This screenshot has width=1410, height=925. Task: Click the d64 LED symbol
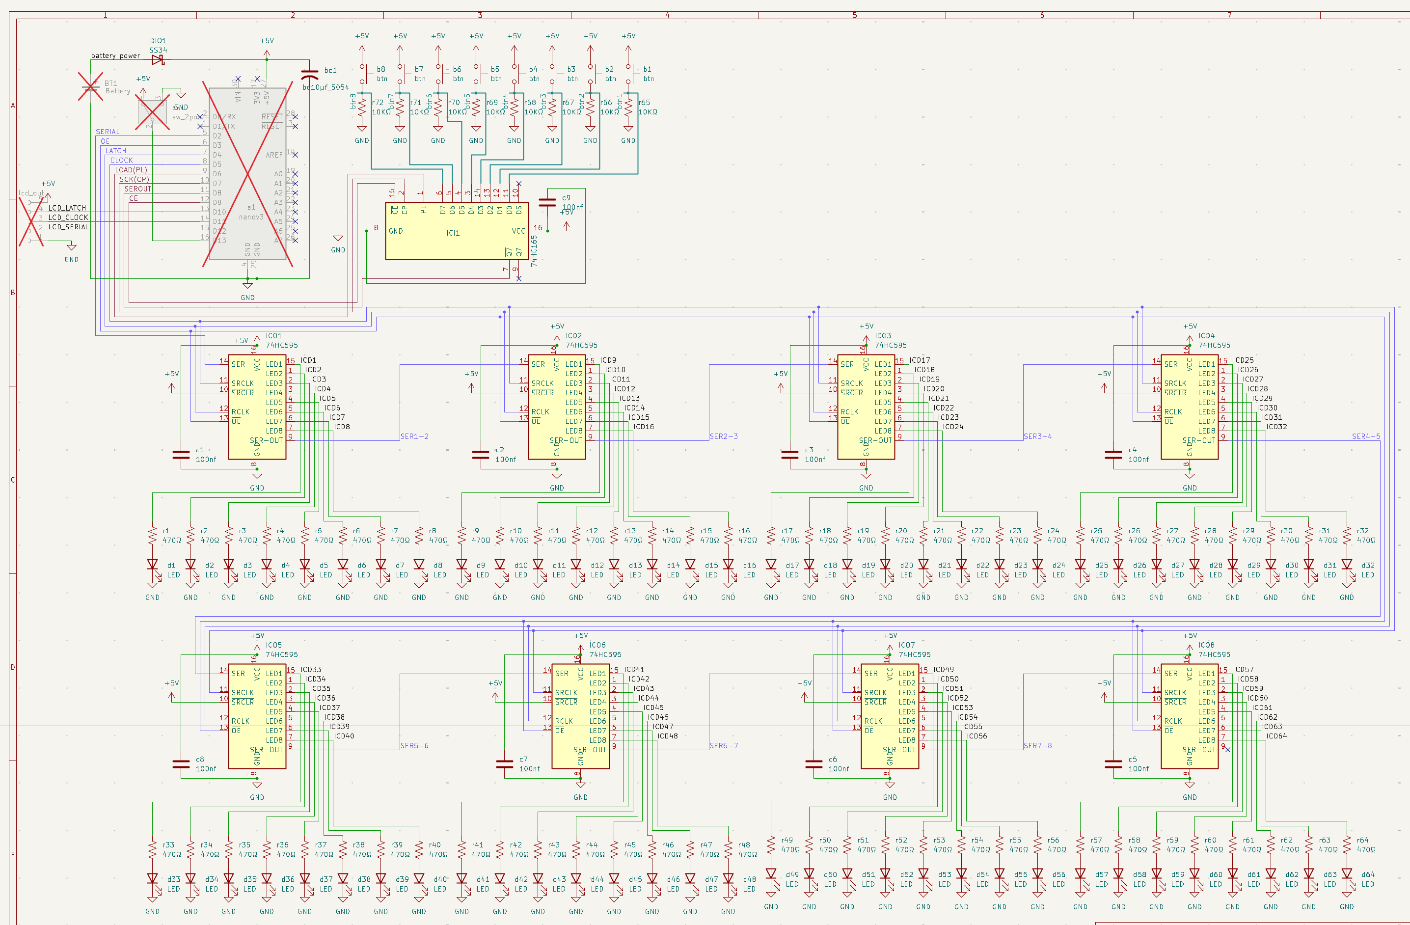point(1347,874)
